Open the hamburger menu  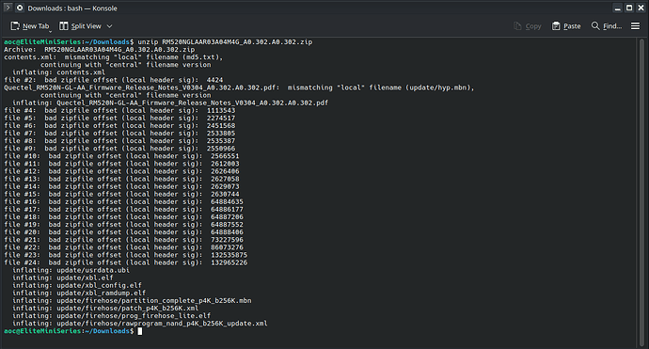pyautogui.click(x=635, y=26)
